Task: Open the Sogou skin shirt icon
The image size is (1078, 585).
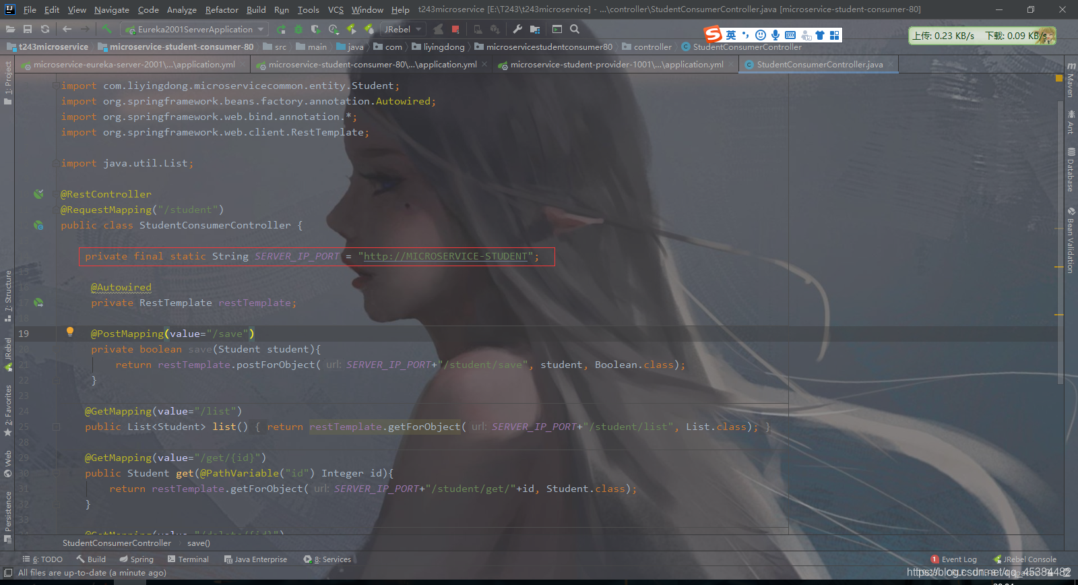Action: 820,35
